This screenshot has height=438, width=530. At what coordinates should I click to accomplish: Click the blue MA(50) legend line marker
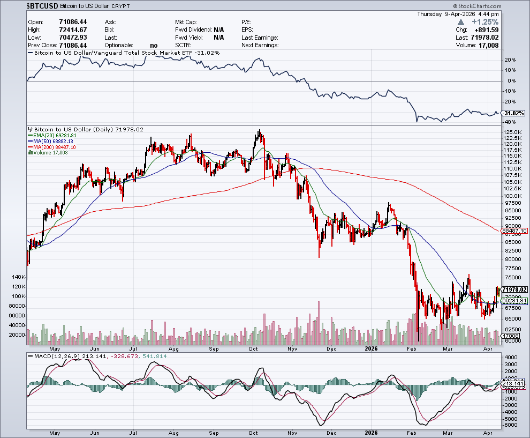coord(30,142)
